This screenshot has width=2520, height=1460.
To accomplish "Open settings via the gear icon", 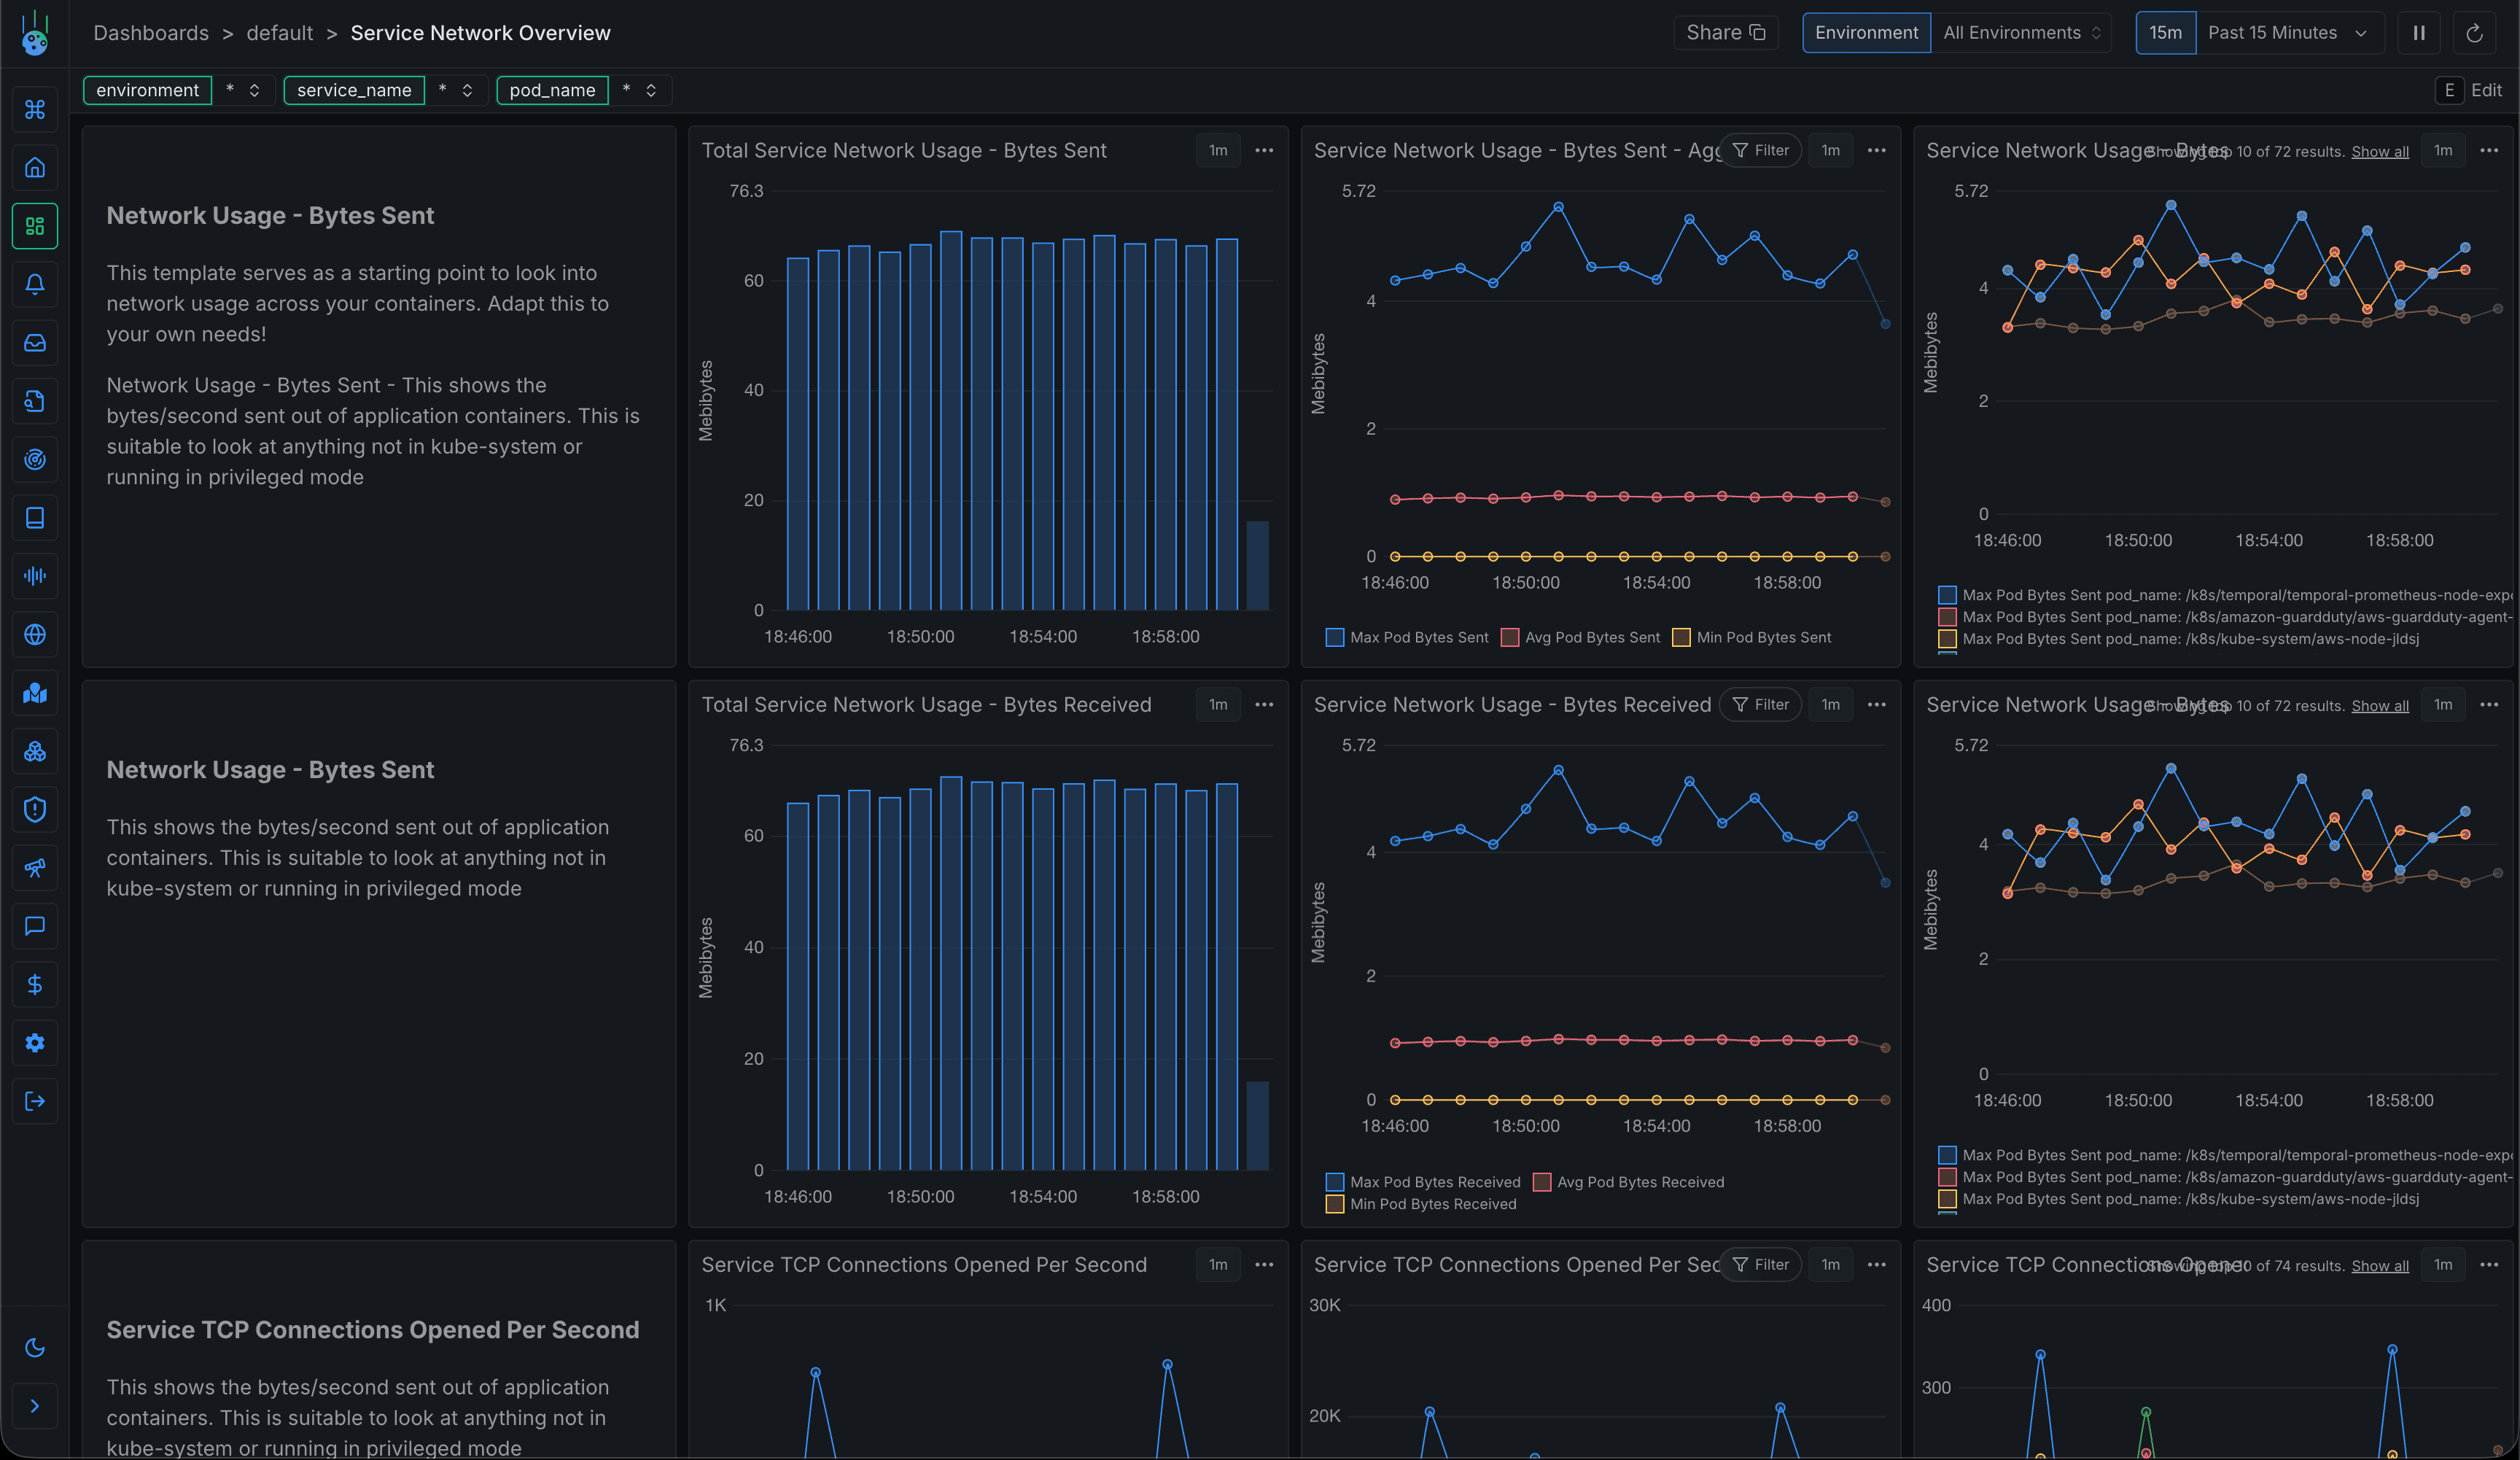I will click(35, 1043).
